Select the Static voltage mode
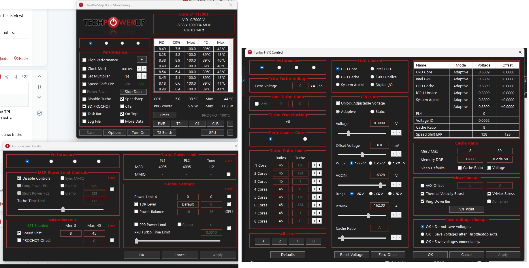 click(372, 111)
